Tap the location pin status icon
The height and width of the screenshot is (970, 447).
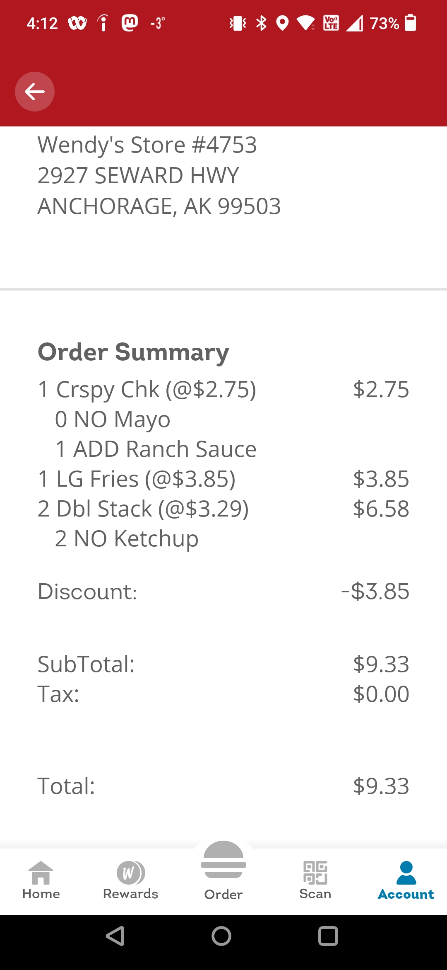pos(282,23)
